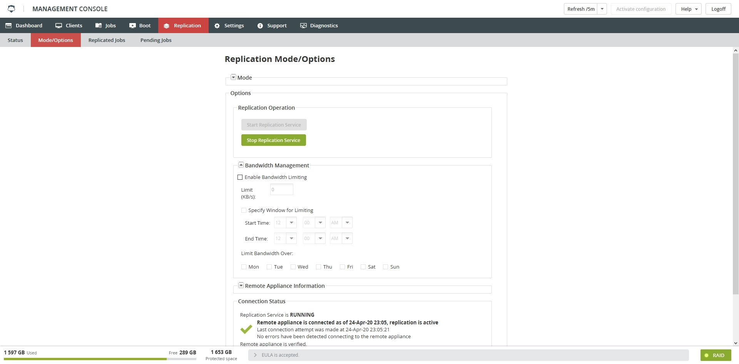Click the 1 653 GB Protected space value
The height and width of the screenshot is (364, 739).
[x=221, y=352]
